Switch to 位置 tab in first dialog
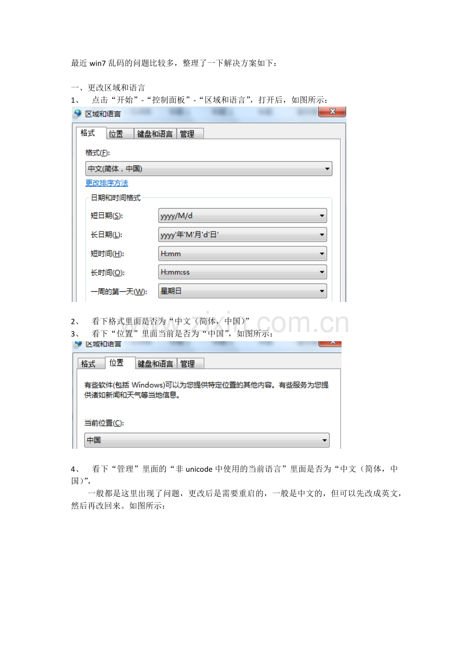The height and width of the screenshot is (664, 469). point(119,134)
